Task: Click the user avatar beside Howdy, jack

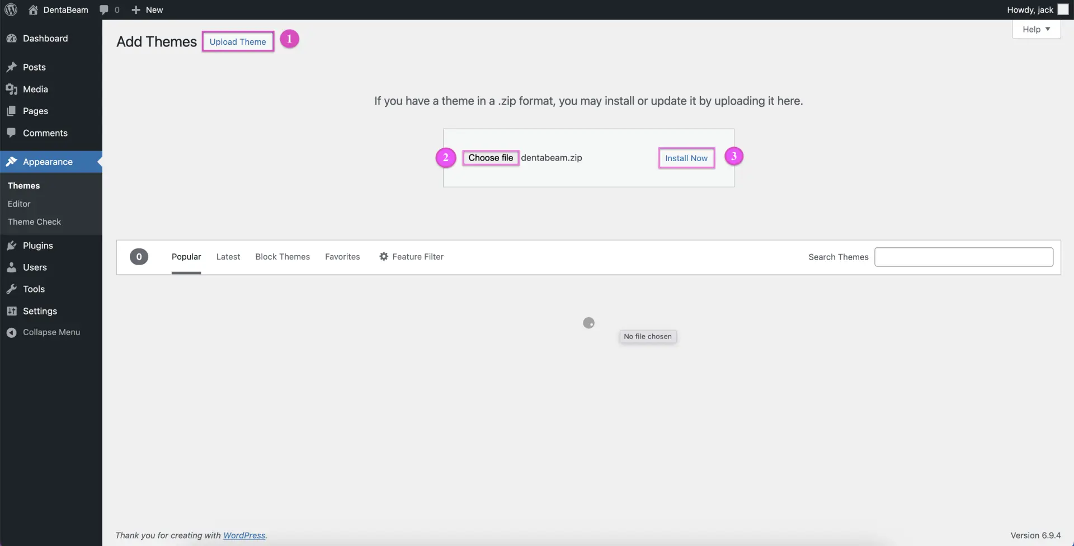Action: [x=1063, y=10]
